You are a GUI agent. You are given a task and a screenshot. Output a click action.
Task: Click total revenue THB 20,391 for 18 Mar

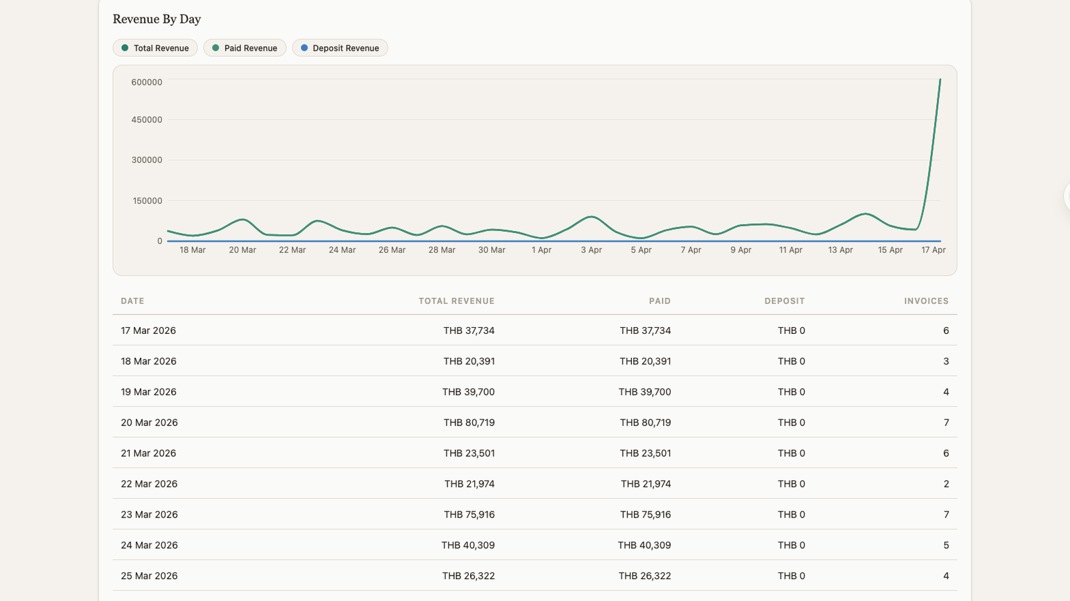469,361
